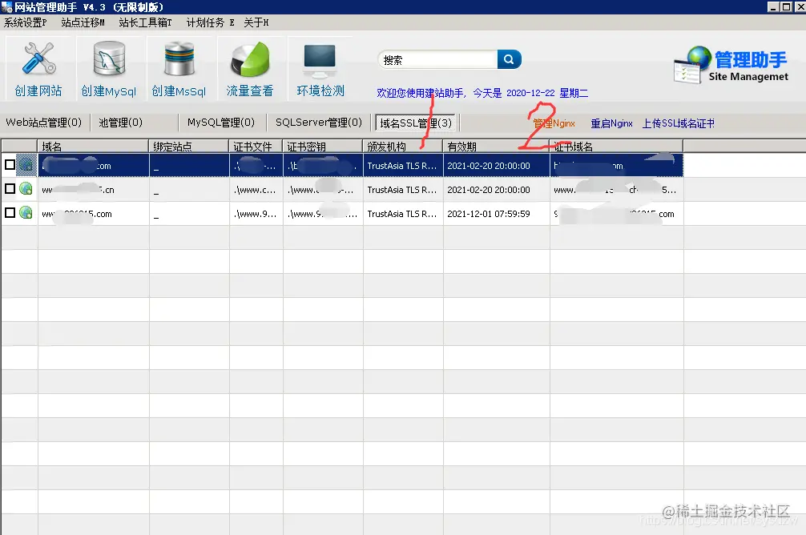Close the 网站管理助手 window
This screenshot has width=806, height=535.
(800, 6)
